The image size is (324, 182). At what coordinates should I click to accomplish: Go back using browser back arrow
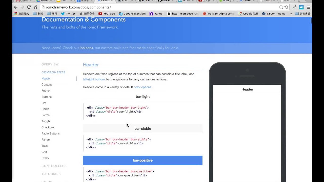coord(16,7)
